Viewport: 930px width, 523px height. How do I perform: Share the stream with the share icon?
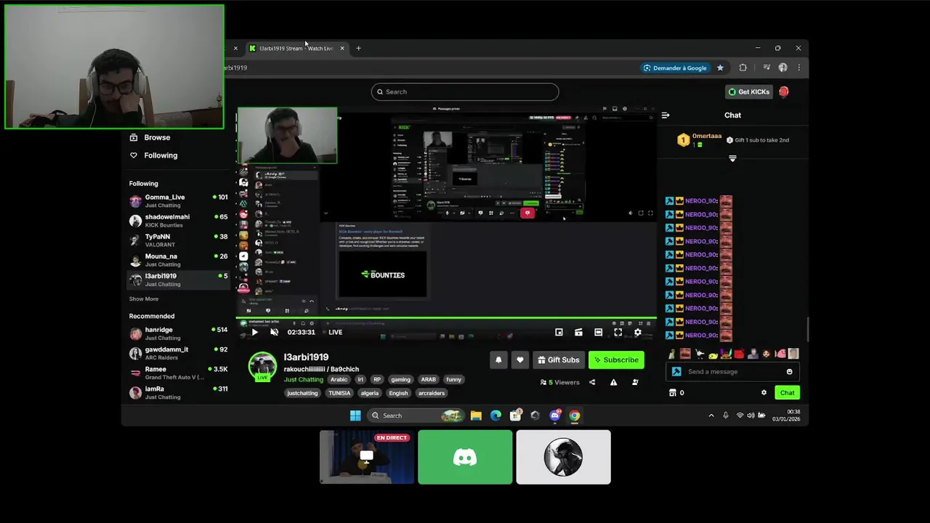pos(592,382)
